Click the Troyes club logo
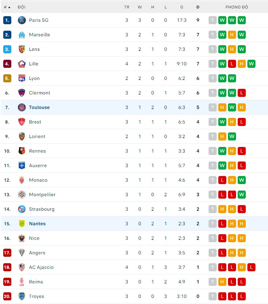The image size is (268, 304). point(22,296)
